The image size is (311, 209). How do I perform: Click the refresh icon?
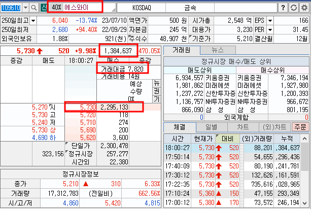pyautogui.click(x=294, y=8)
